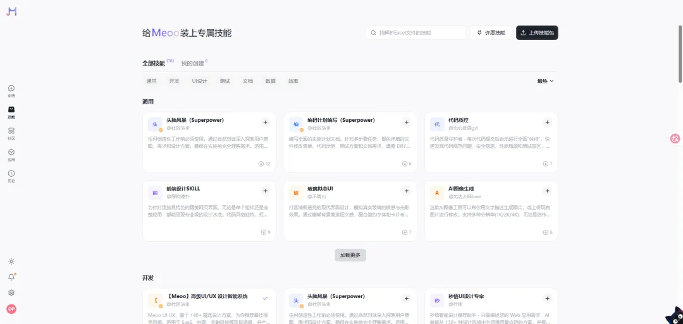
Task: Filter by 测试 category
Action: pyautogui.click(x=225, y=81)
